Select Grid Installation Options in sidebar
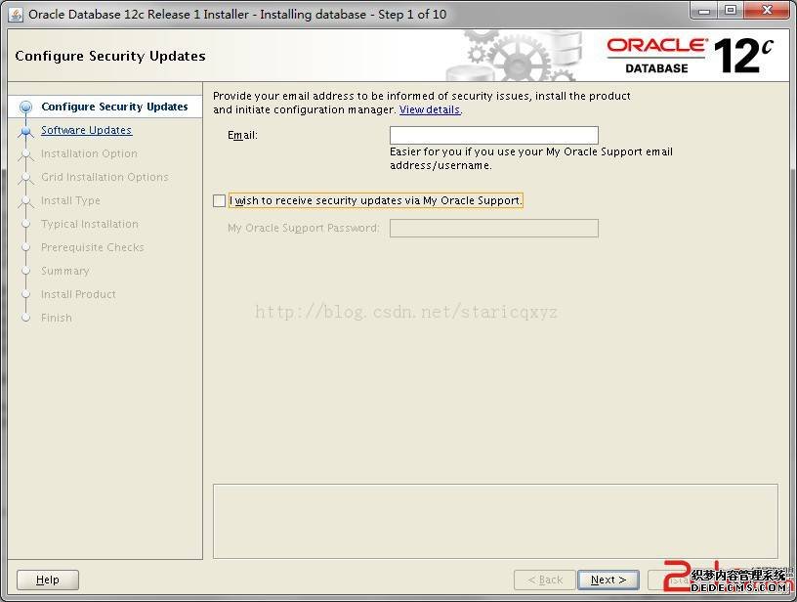 click(x=105, y=178)
